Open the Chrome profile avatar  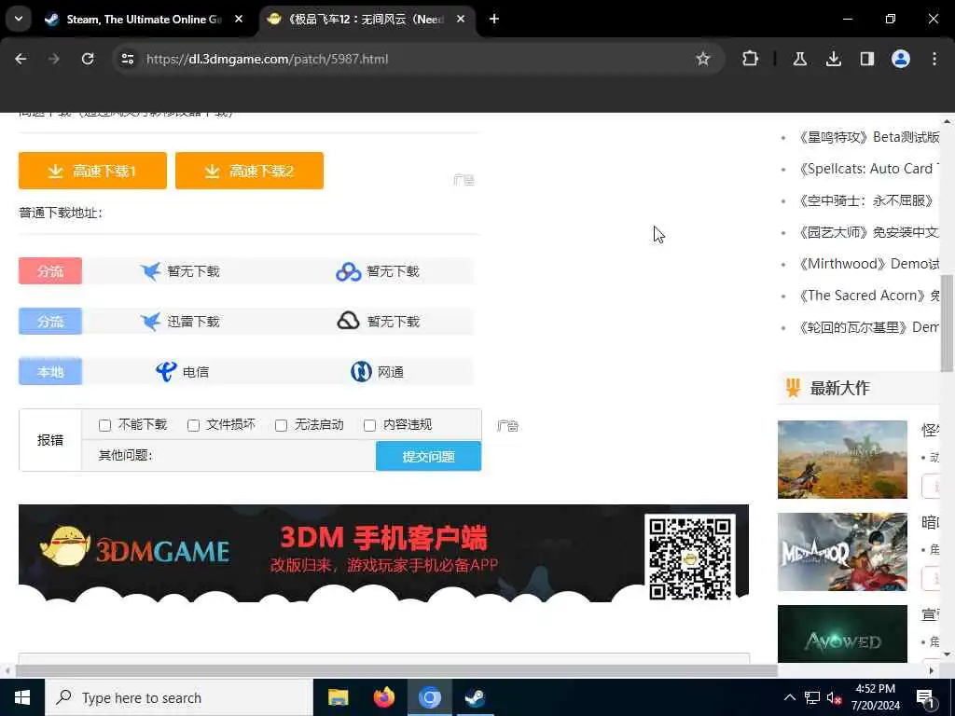coord(901,59)
